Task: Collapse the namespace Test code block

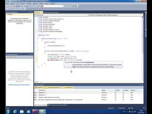Action: pyautogui.click(x=37, y=35)
